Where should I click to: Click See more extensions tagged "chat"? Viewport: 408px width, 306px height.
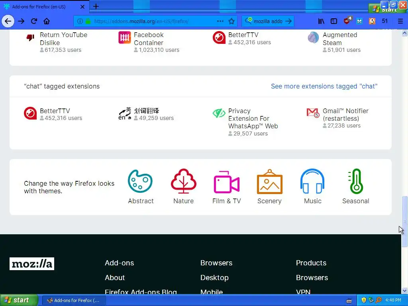(324, 86)
